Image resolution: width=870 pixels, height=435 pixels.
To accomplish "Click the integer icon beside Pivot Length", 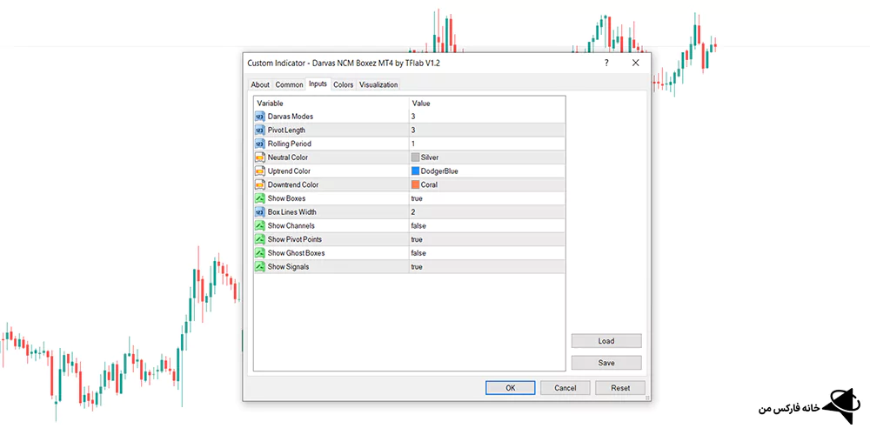I will 259,130.
